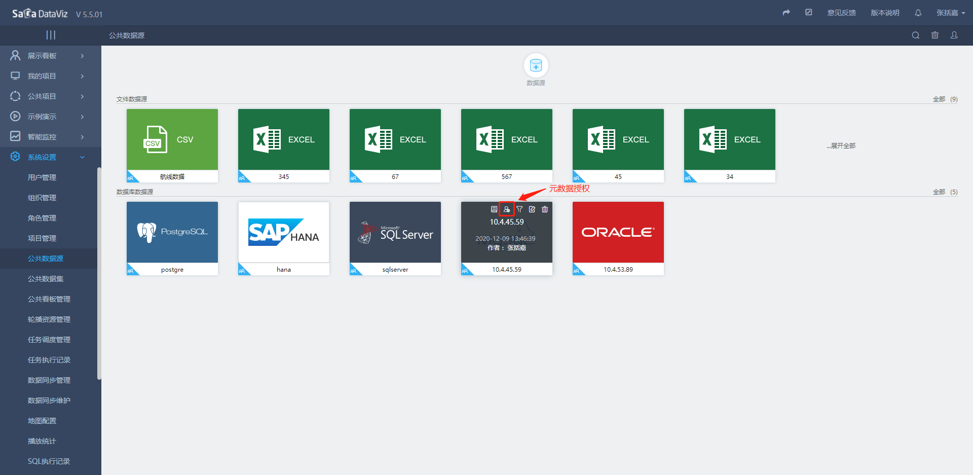973x475 pixels.
Task: Open 组织管理 in the sidebar
Action: [42, 198]
